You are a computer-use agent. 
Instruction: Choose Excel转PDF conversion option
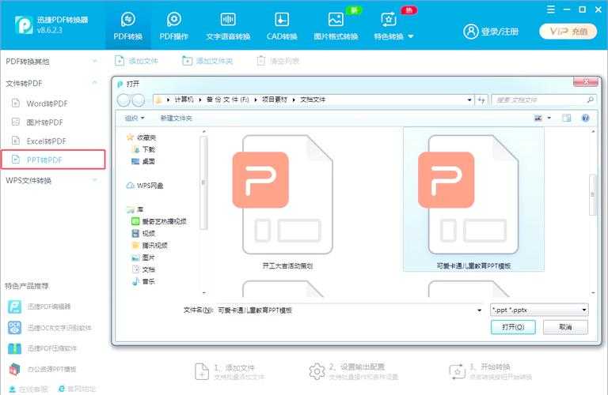coord(46,141)
